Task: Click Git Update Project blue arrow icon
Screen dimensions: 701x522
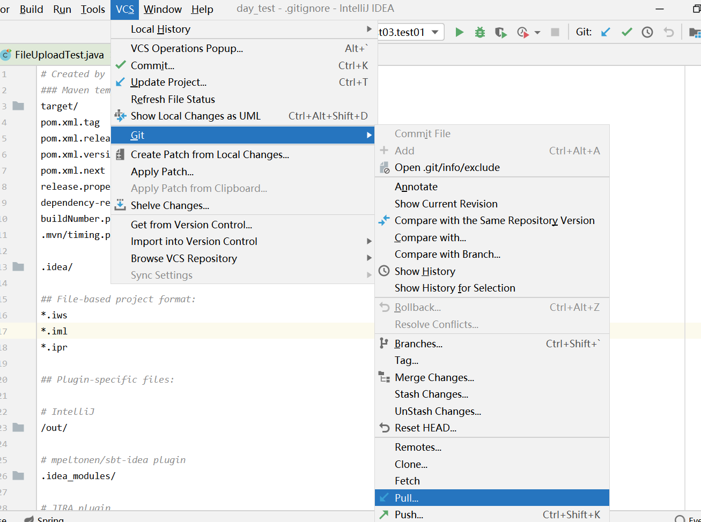Action: [x=606, y=32]
